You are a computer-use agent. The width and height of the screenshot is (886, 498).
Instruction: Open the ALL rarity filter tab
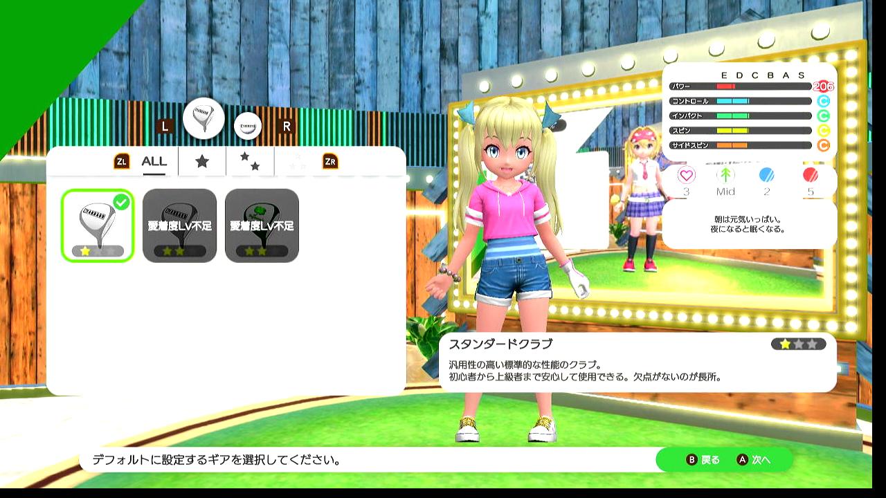click(154, 161)
